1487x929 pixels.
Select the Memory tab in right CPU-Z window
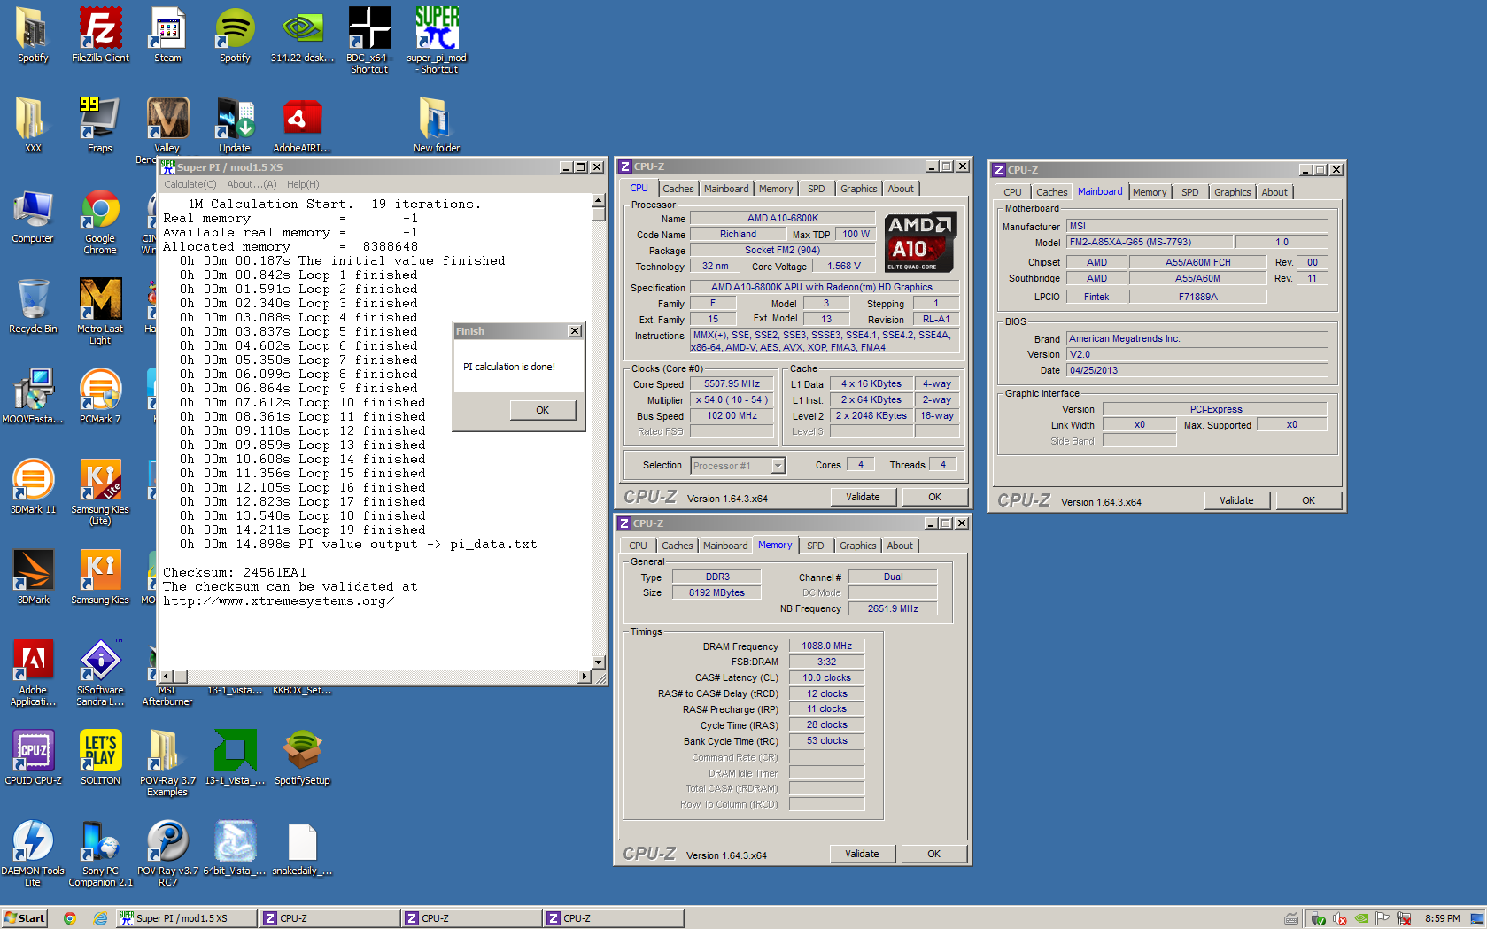1150,192
